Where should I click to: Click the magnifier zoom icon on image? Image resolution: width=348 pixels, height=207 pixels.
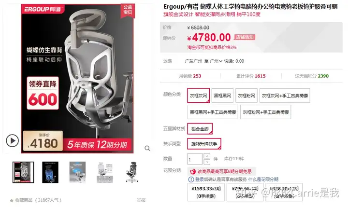147,148
